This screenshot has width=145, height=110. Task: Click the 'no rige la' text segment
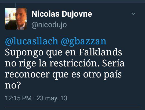click(x=26, y=64)
